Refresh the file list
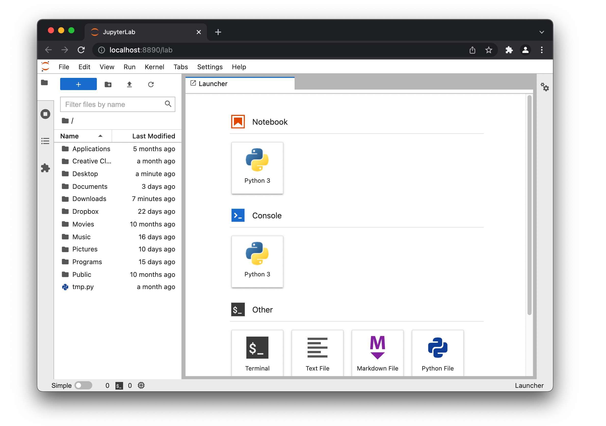Screen dimensions: 606x426 pos(151,84)
